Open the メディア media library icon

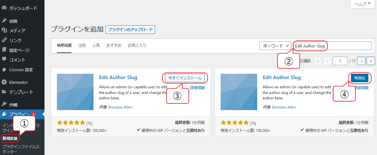point(4,30)
